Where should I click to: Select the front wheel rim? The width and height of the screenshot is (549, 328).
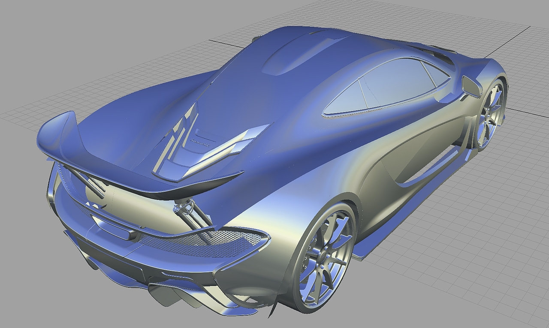[489, 114]
